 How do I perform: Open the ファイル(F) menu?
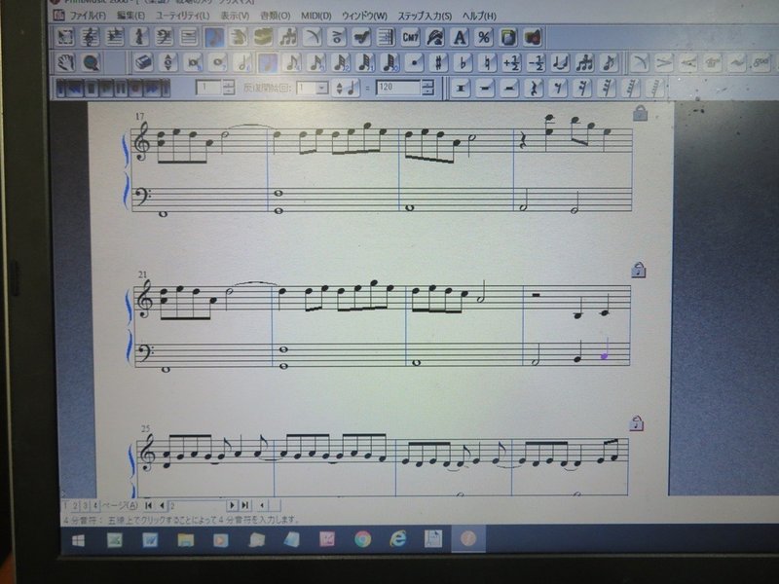click(x=88, y=16)
